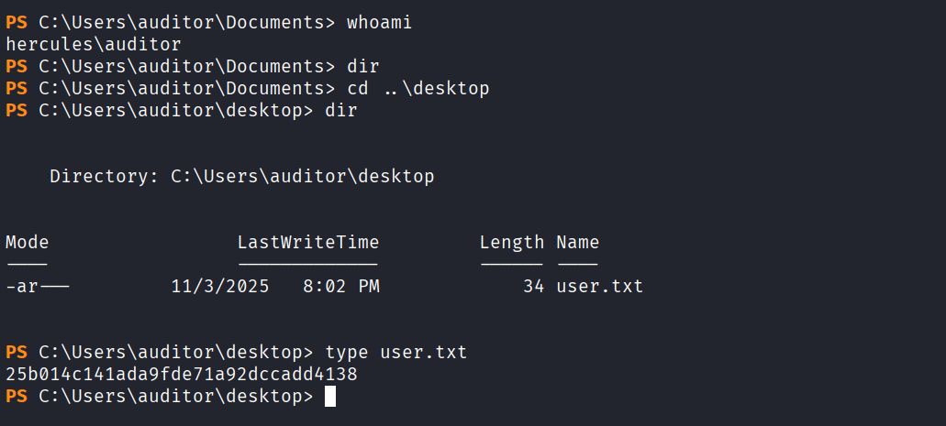Screen dimensions: 946x426
Task: Click the hercules\auditor output line
Action: [93, 44]
